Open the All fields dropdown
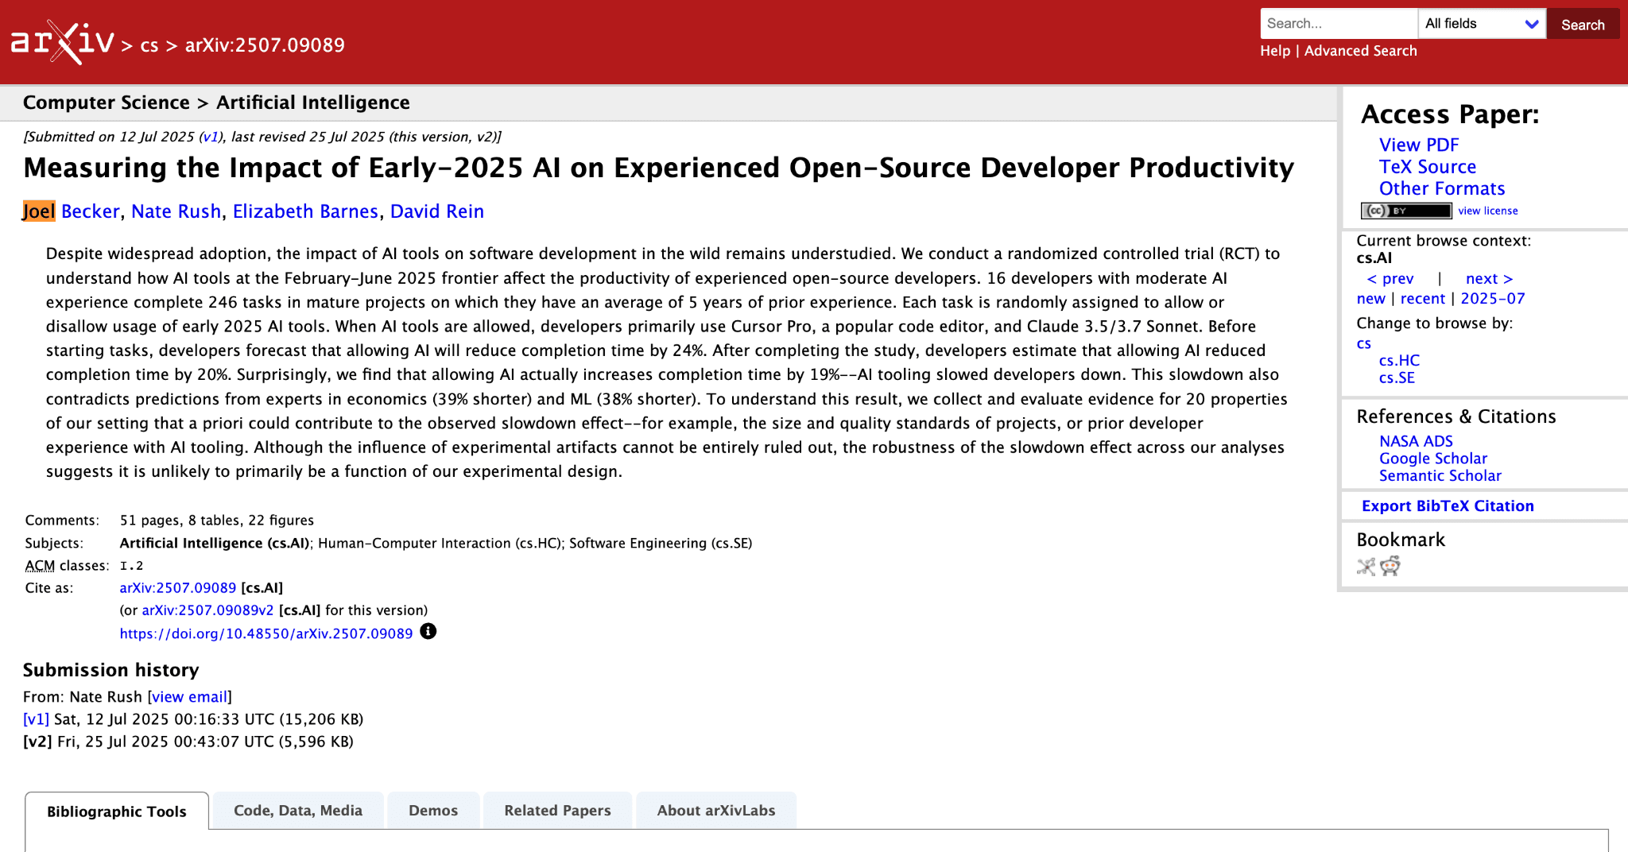The image size is (1628, 852). (x=1481, y=23)
